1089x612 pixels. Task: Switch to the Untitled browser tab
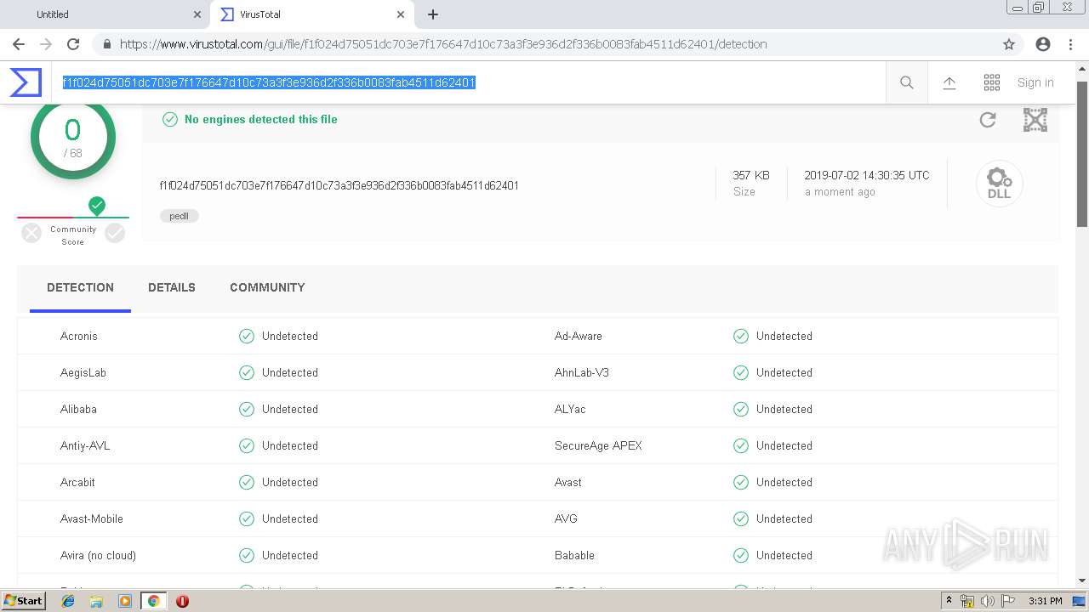pyautogui.click(x=106, y=14)
